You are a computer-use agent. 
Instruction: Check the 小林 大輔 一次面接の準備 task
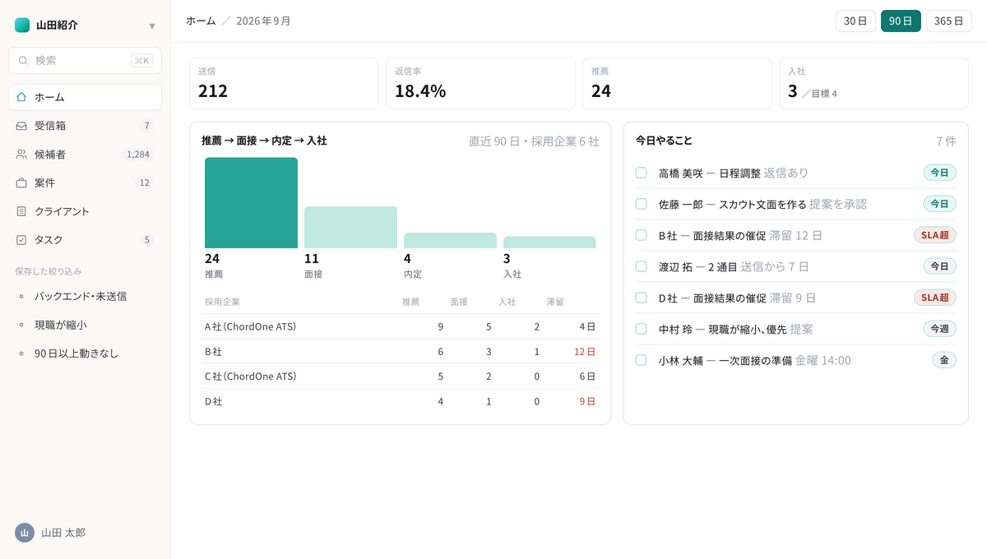642,360
